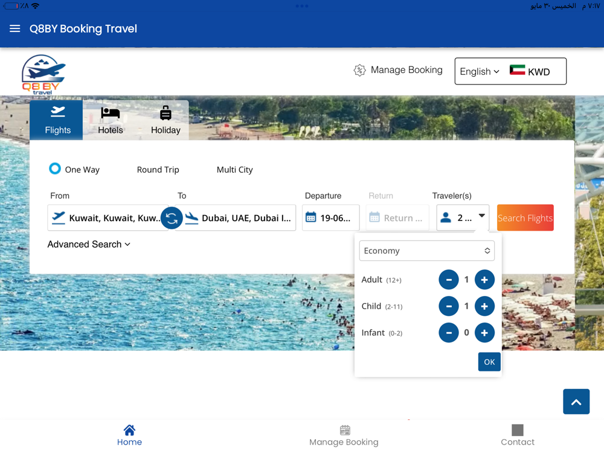Select the Round Trip option
Image resolution: width=604 pixels, height=453 pixels.
[158, 170]
